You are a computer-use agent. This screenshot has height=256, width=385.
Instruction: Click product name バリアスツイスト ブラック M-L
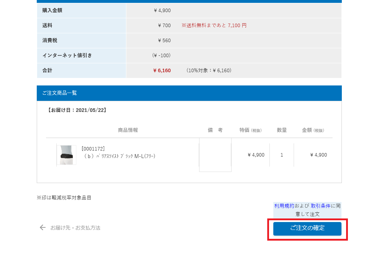coord(120,156)
